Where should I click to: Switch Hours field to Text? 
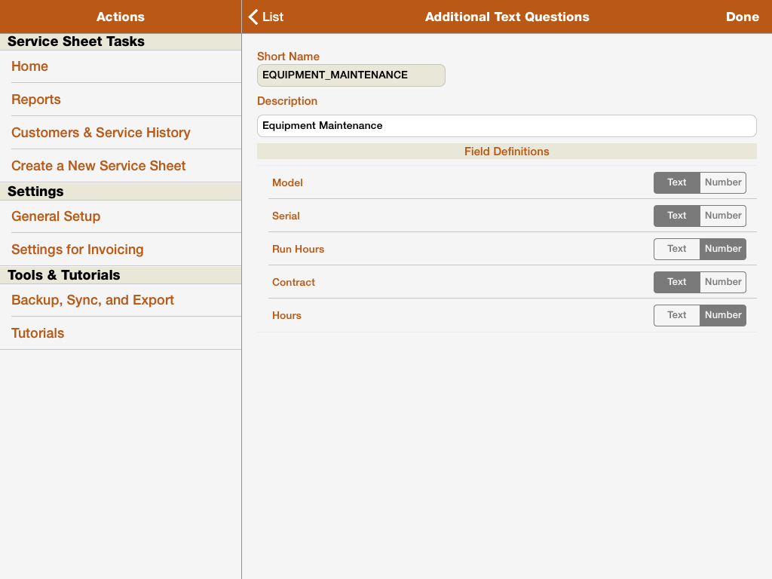[x=677, y=315]
